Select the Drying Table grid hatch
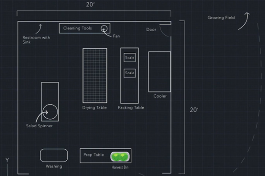Viewport: 265px width, 176px height. [x=95, y=75]
